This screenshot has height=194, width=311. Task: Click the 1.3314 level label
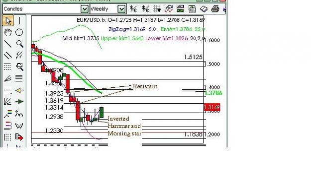(54, 108)
